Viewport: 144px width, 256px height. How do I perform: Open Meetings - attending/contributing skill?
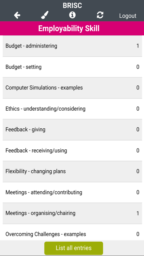(72, 192)
